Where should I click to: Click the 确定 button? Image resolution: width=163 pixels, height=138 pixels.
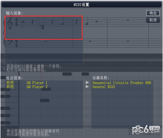153,13
